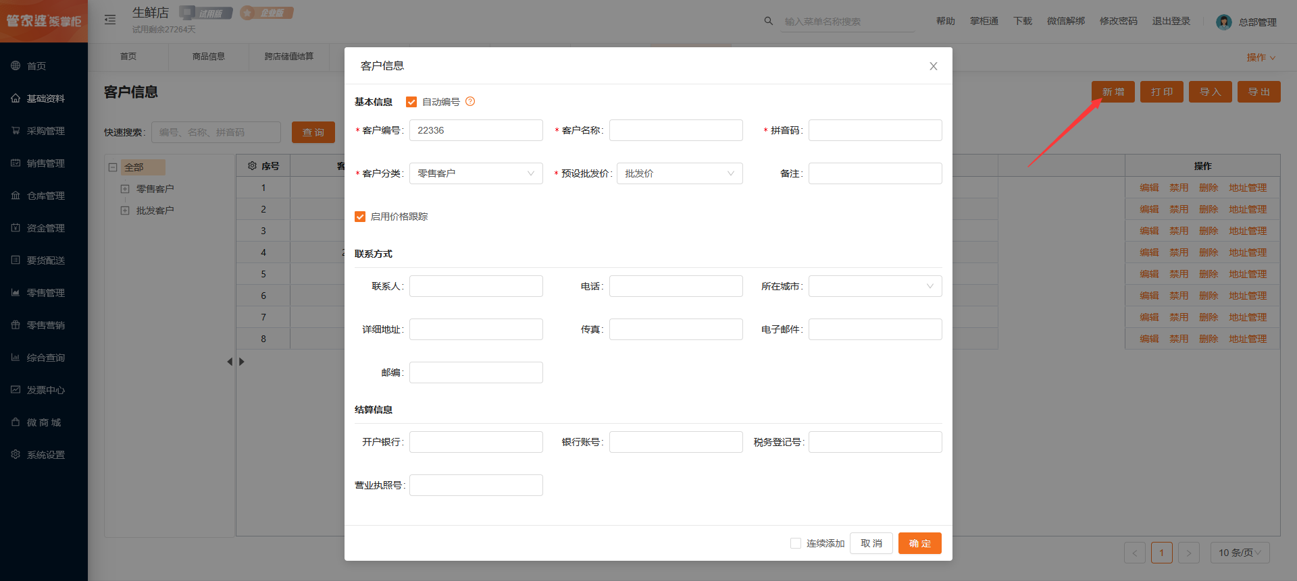
Task: Toggle the 自动编号 checkbox
Action: point(411,102)
